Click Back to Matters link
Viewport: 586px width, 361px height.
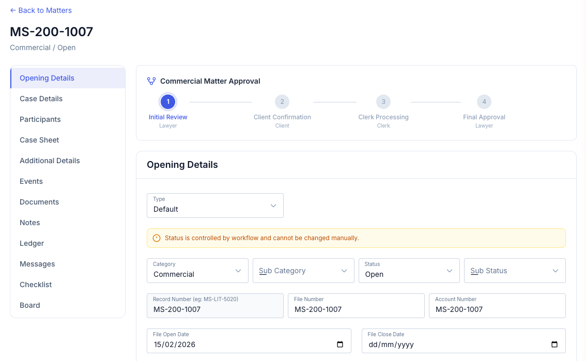[41, 10]
